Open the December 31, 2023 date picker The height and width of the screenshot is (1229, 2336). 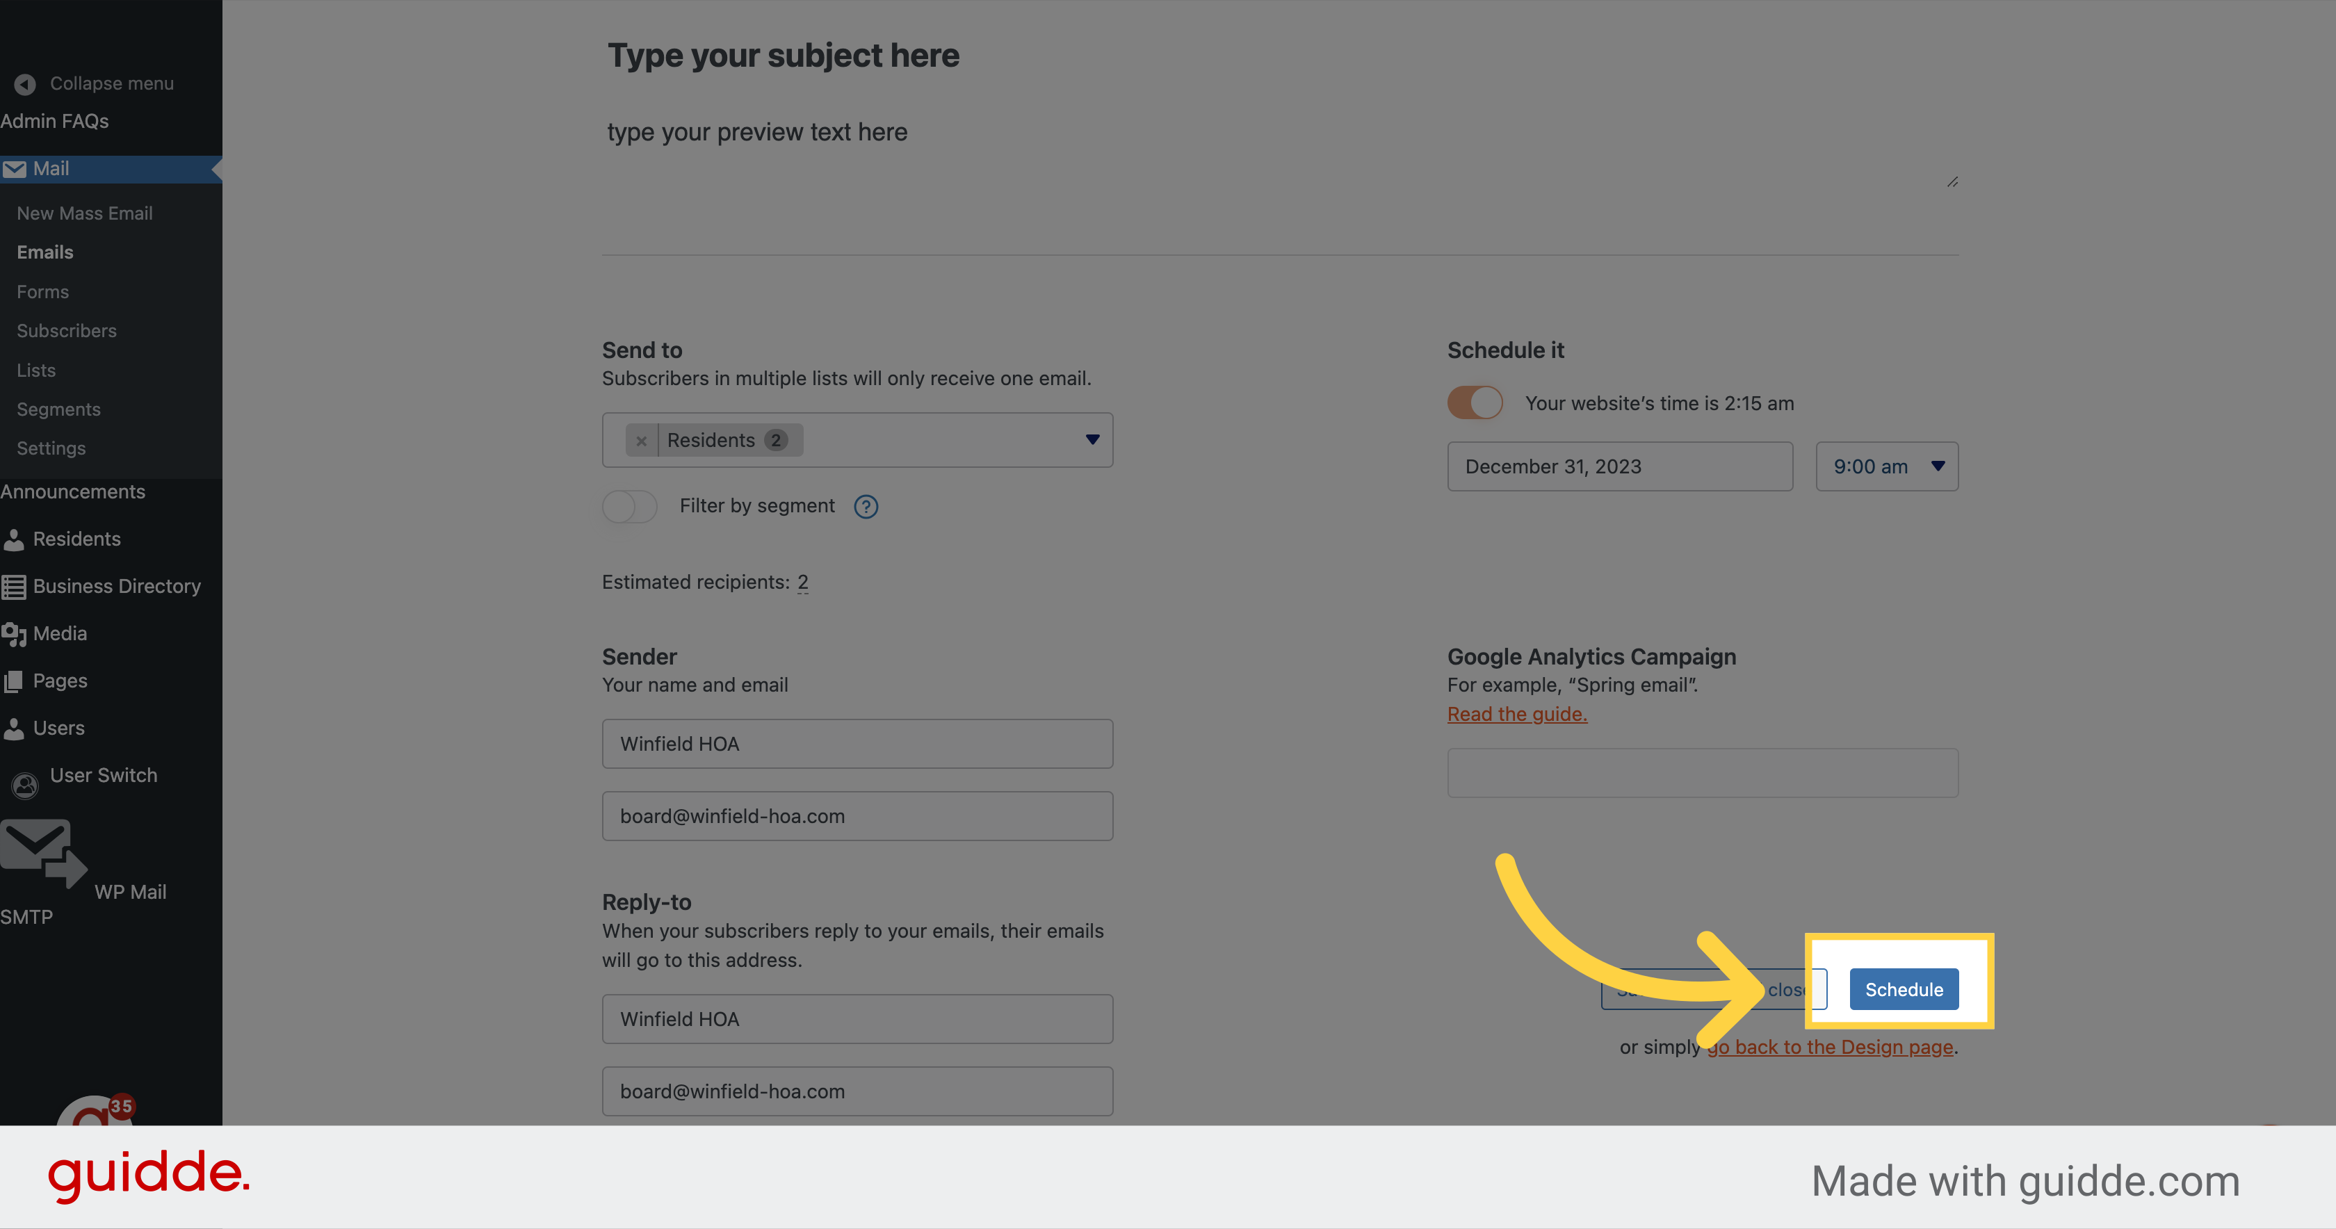1620,466
